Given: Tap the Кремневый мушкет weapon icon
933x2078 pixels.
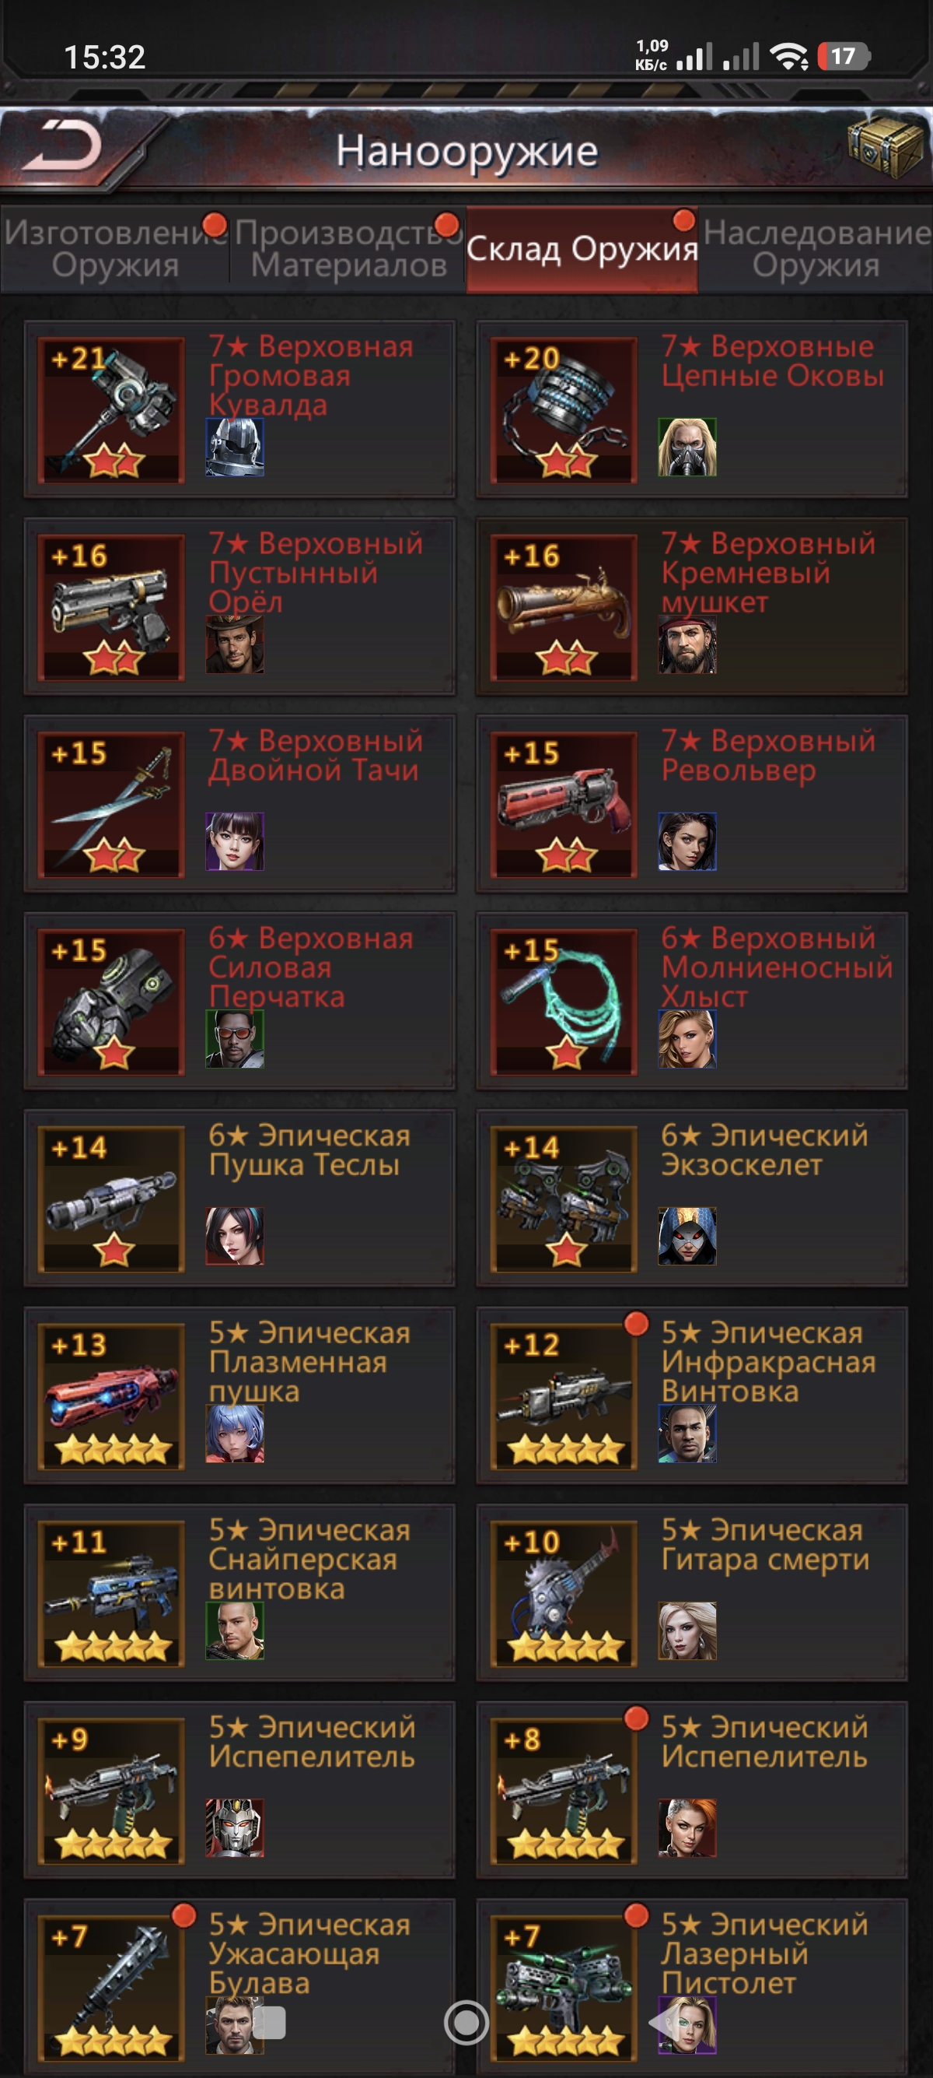Looking at the screenshot, I should click(x=564, y=606).
